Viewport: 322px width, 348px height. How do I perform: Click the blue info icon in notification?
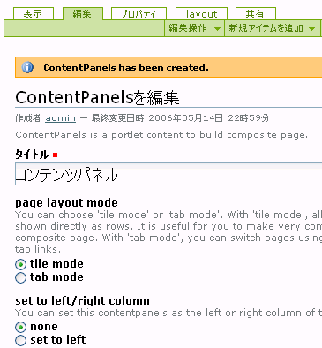tap(27, 67)
